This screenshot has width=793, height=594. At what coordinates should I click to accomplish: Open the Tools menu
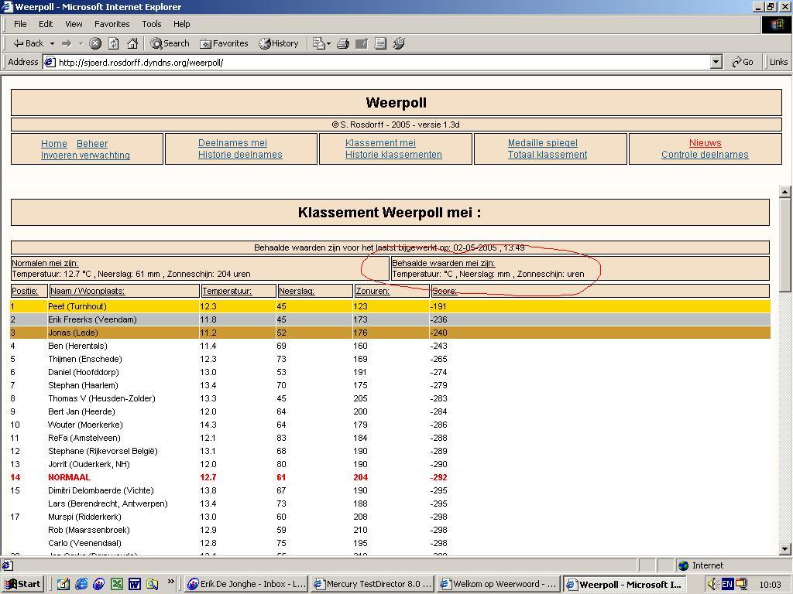(152, 24)
